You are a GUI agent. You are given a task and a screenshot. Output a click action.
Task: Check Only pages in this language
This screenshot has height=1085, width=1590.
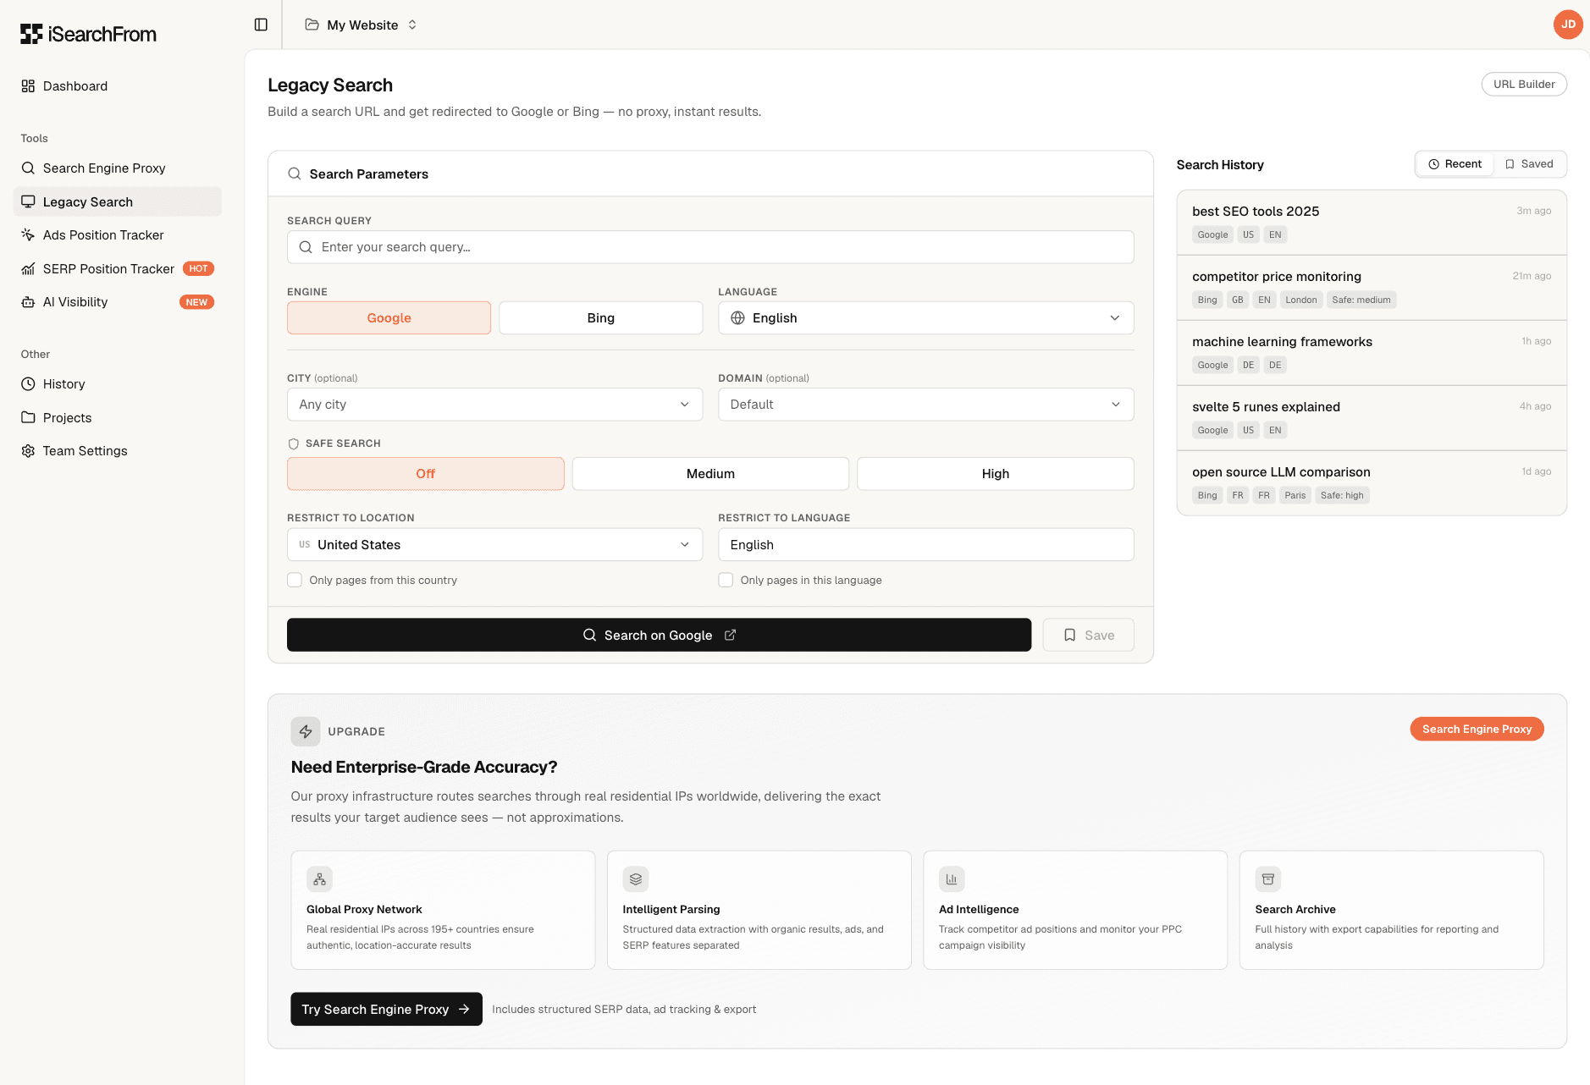(726, 580)
